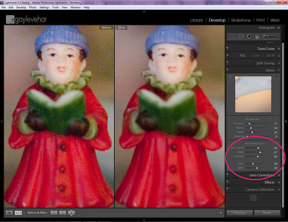
Task: Collapse the Detail panel
Action: pos(278,70)
